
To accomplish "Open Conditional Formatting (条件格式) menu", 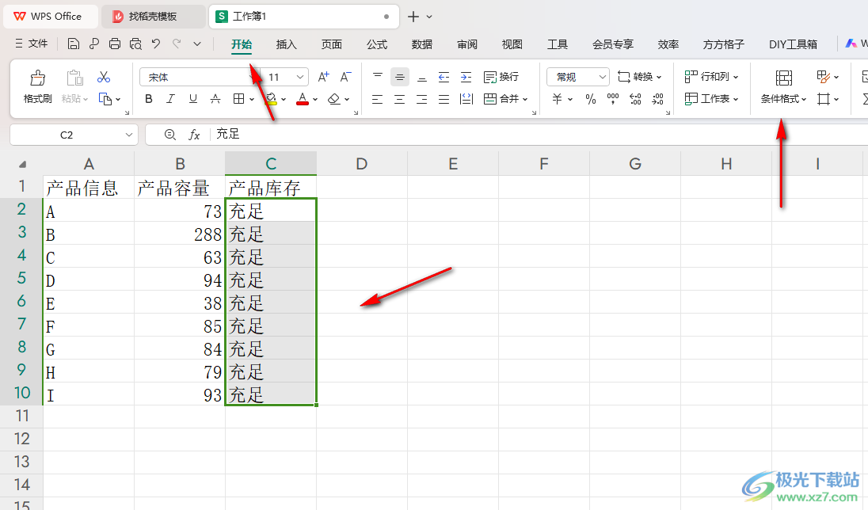I will coord(783,86).
